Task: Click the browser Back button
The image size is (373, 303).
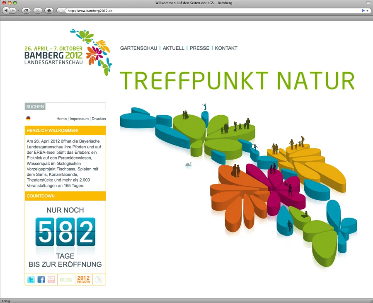Action: [x=6, y=10]
